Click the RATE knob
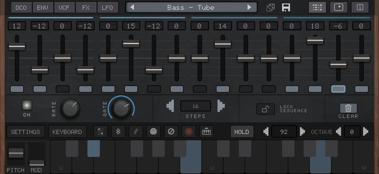Image resolution: width=379 pixels, height=174 pixels. (70, 108)
